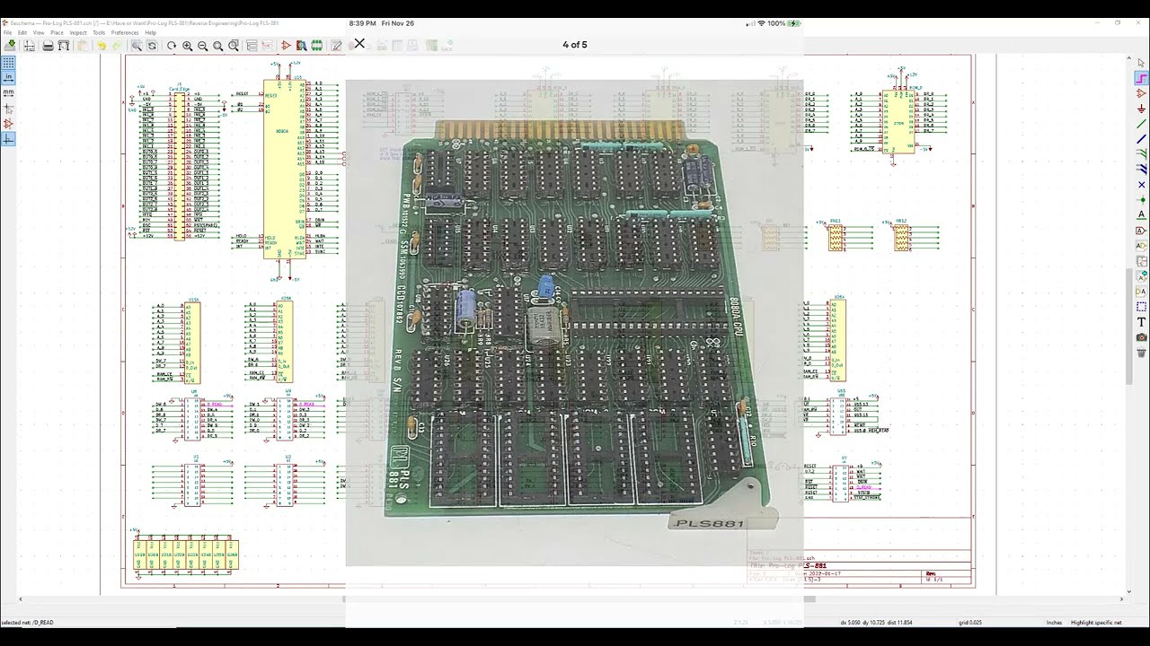The width and height of the screenshot is (1150, 646).
Task: Select the place text tool
Action: [1141, 322]
